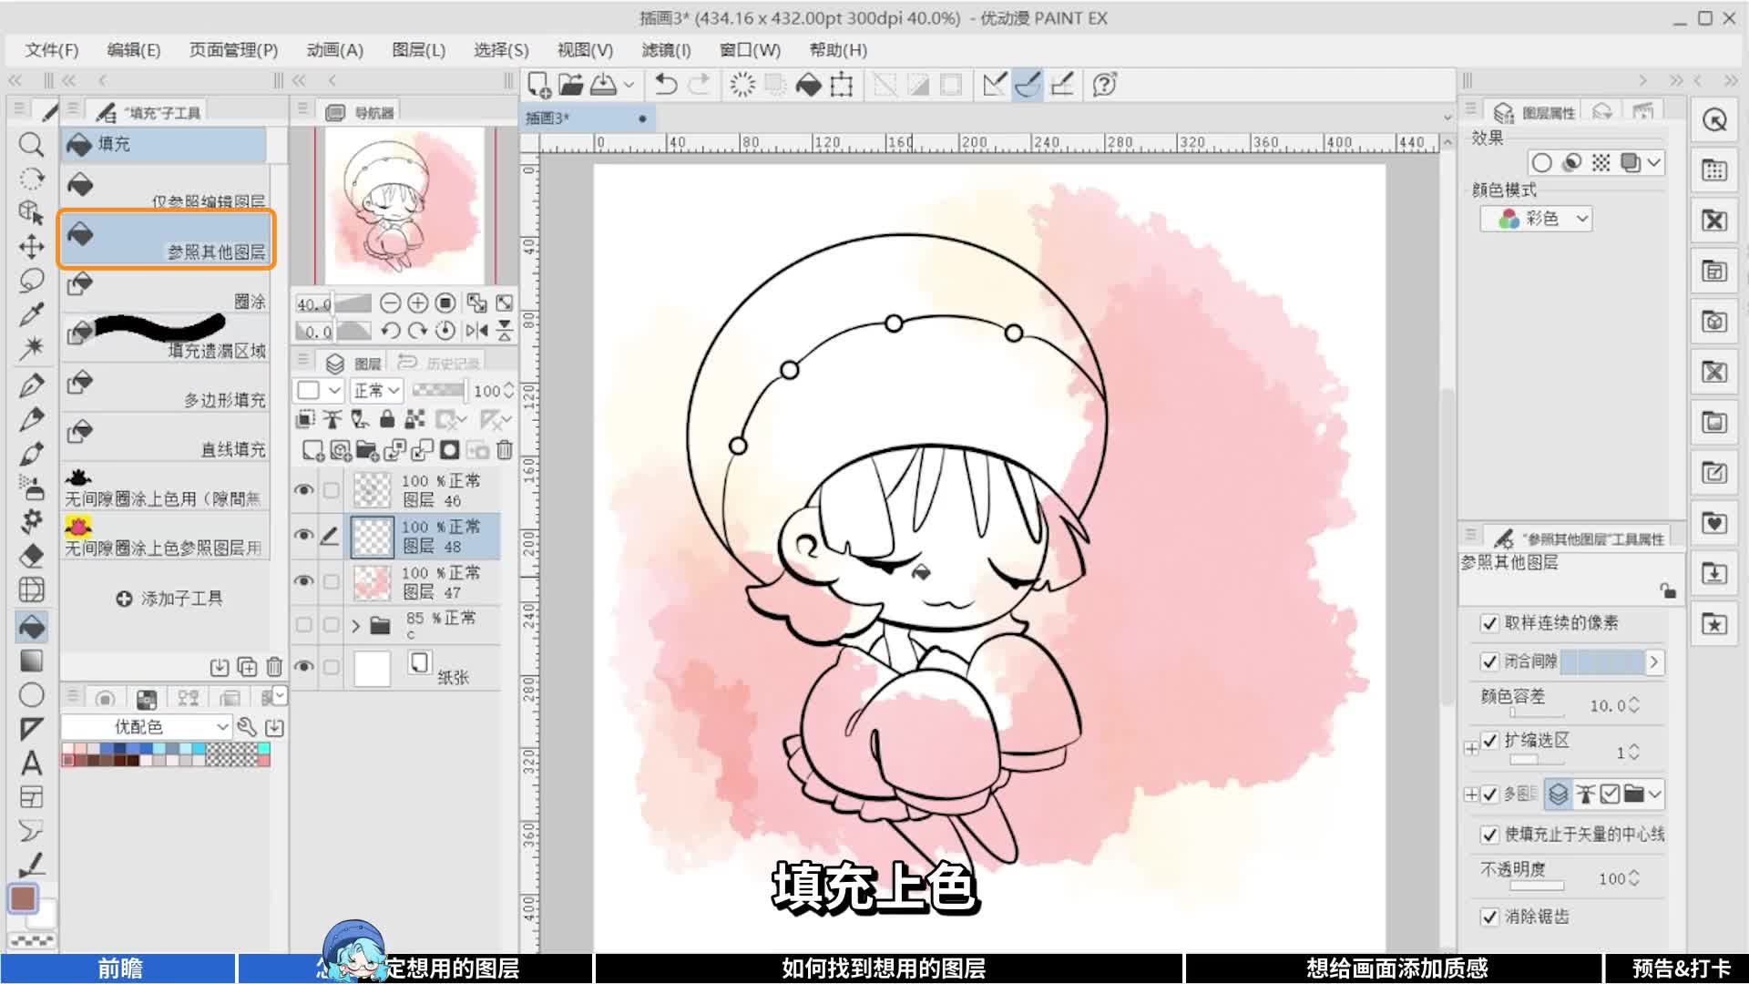1749x984 pixels.
Task: Toggle the 扩缩选区 checkbox
Action: (x=1489, y=741)
